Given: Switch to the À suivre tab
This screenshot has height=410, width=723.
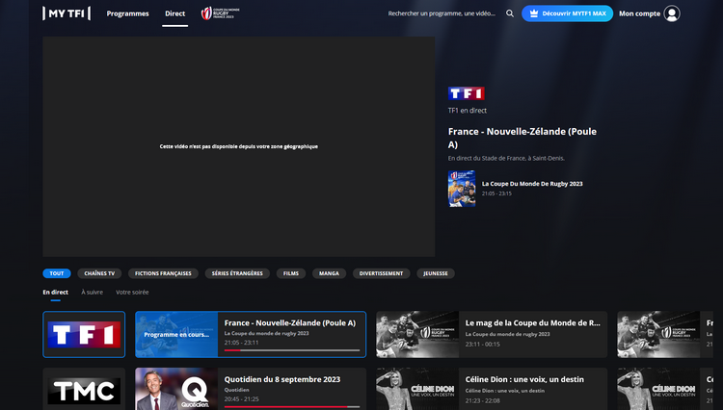Looking at the screenshot, I should click(x=93, y=293).
